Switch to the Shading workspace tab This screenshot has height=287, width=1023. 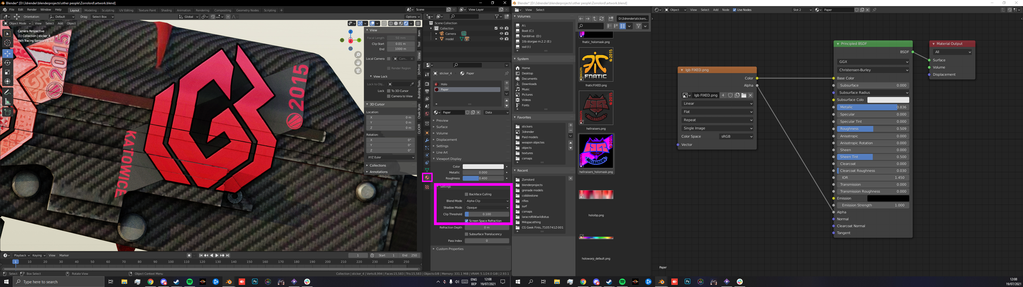click(166, 10)
